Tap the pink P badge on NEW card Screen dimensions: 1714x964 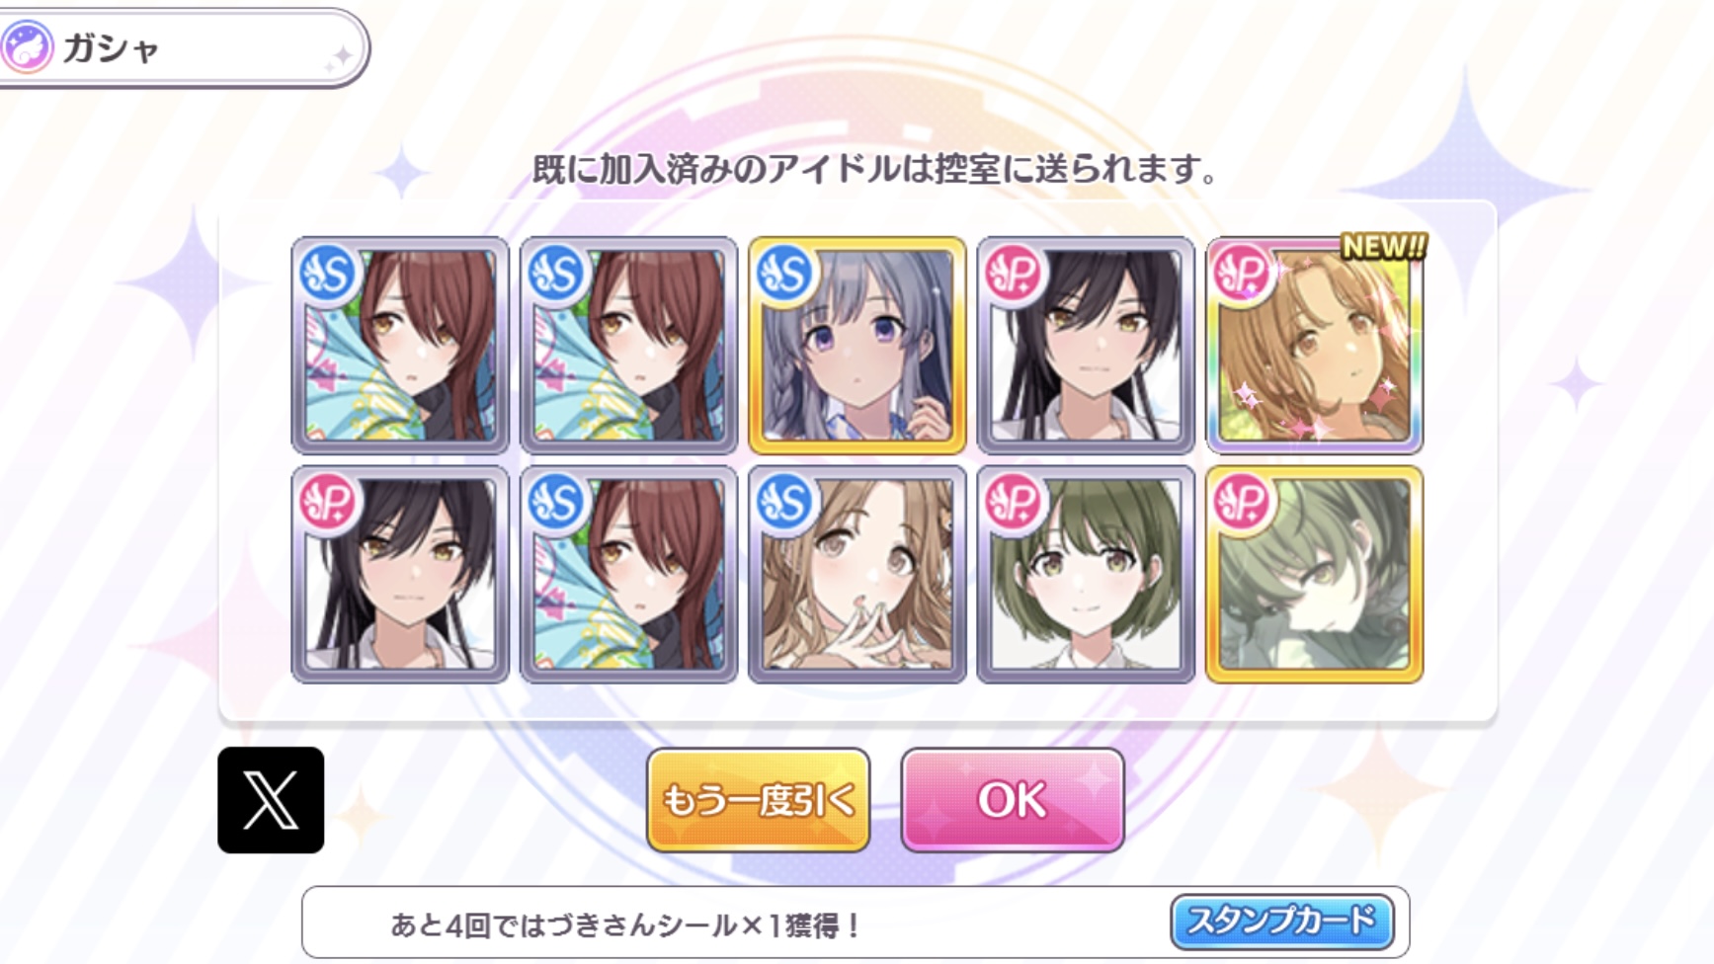click(x=1241, y=273)
